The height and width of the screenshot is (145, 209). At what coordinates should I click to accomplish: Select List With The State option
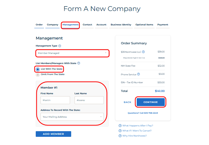pos(38,69)
